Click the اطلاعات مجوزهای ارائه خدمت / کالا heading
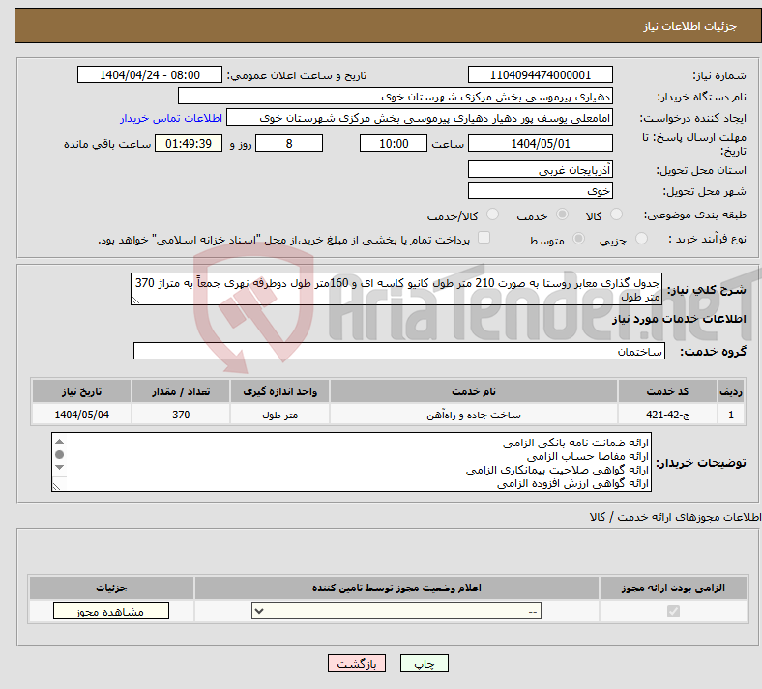The image size is (762, 689). [x=675, y=517]
